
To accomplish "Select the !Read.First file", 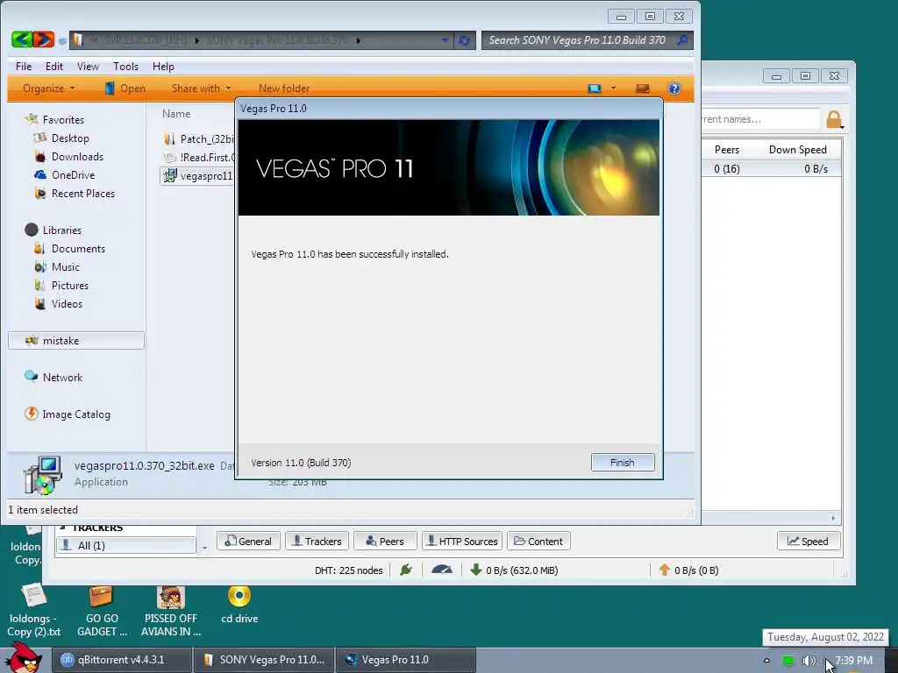I will 198,158.
